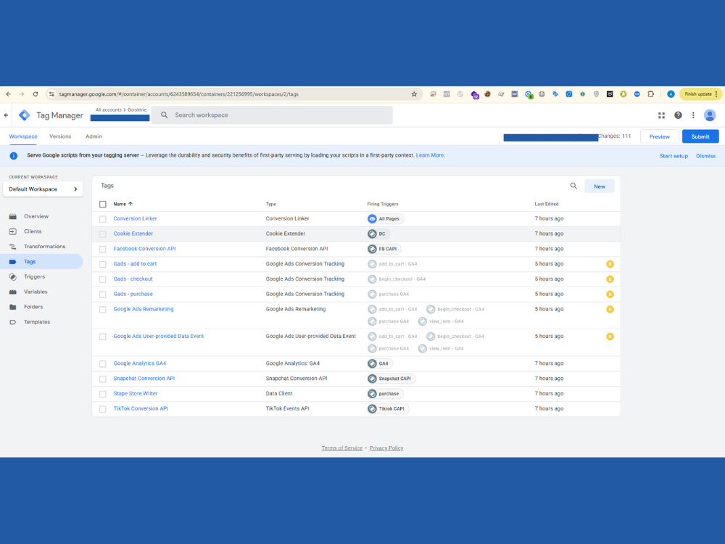Open the All Pages trigger chip

[385, 219]
